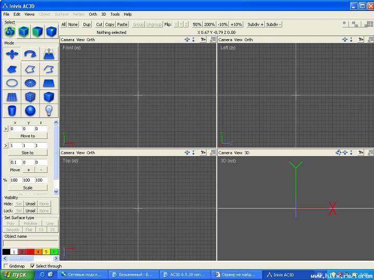Pick the Ellipse drawing tool
374x280 pixels.
11,83
